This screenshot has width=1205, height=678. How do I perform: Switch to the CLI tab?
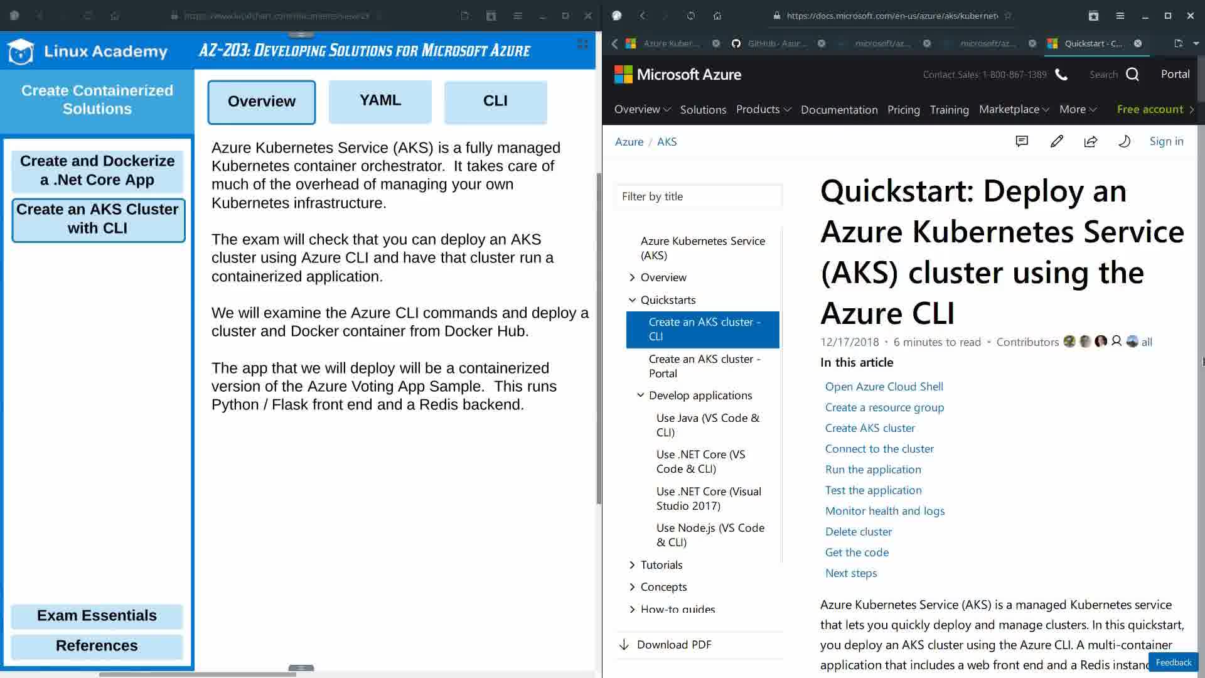point(495,101)
